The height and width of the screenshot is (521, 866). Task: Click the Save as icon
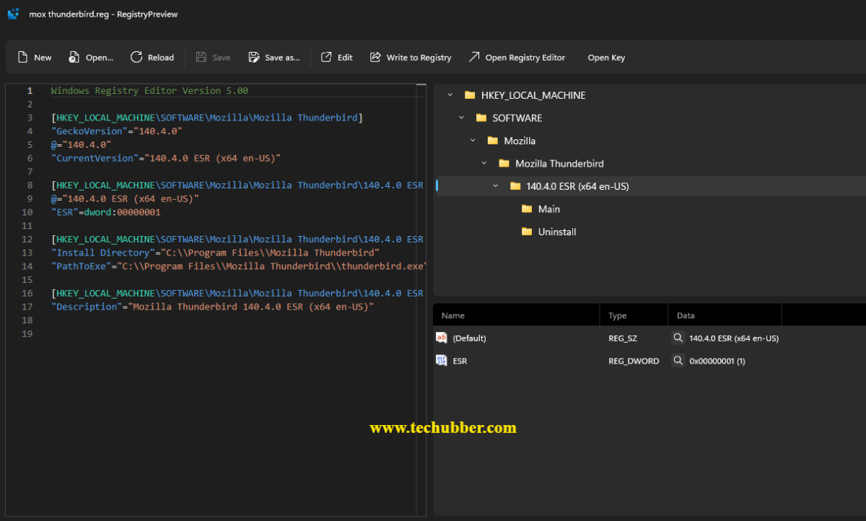(x=253, y=58)
